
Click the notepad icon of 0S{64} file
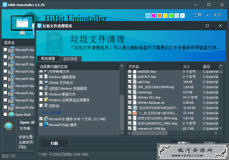point(135,108)
